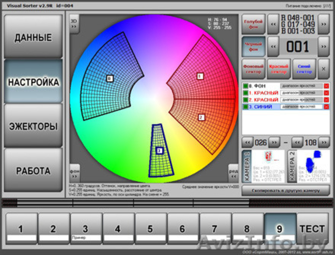Toggle the green checkbox for '0. ФОН'

(x=245, y=86)
